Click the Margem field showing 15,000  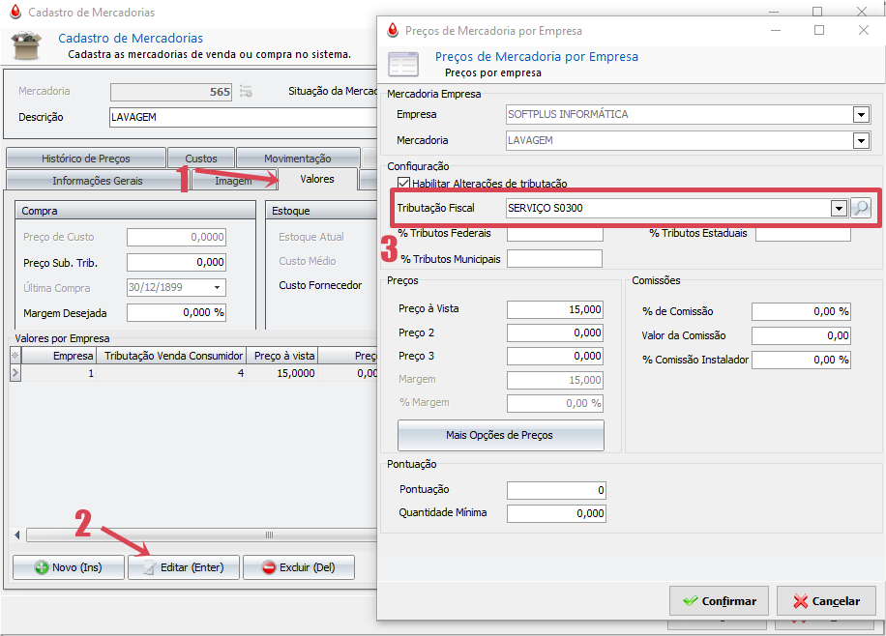pos(555,381)
